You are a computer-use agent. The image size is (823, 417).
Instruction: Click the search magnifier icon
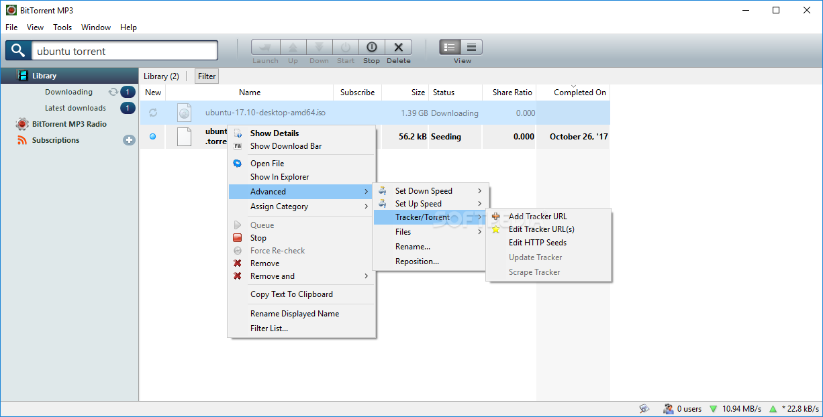click(x=19, y=51)
